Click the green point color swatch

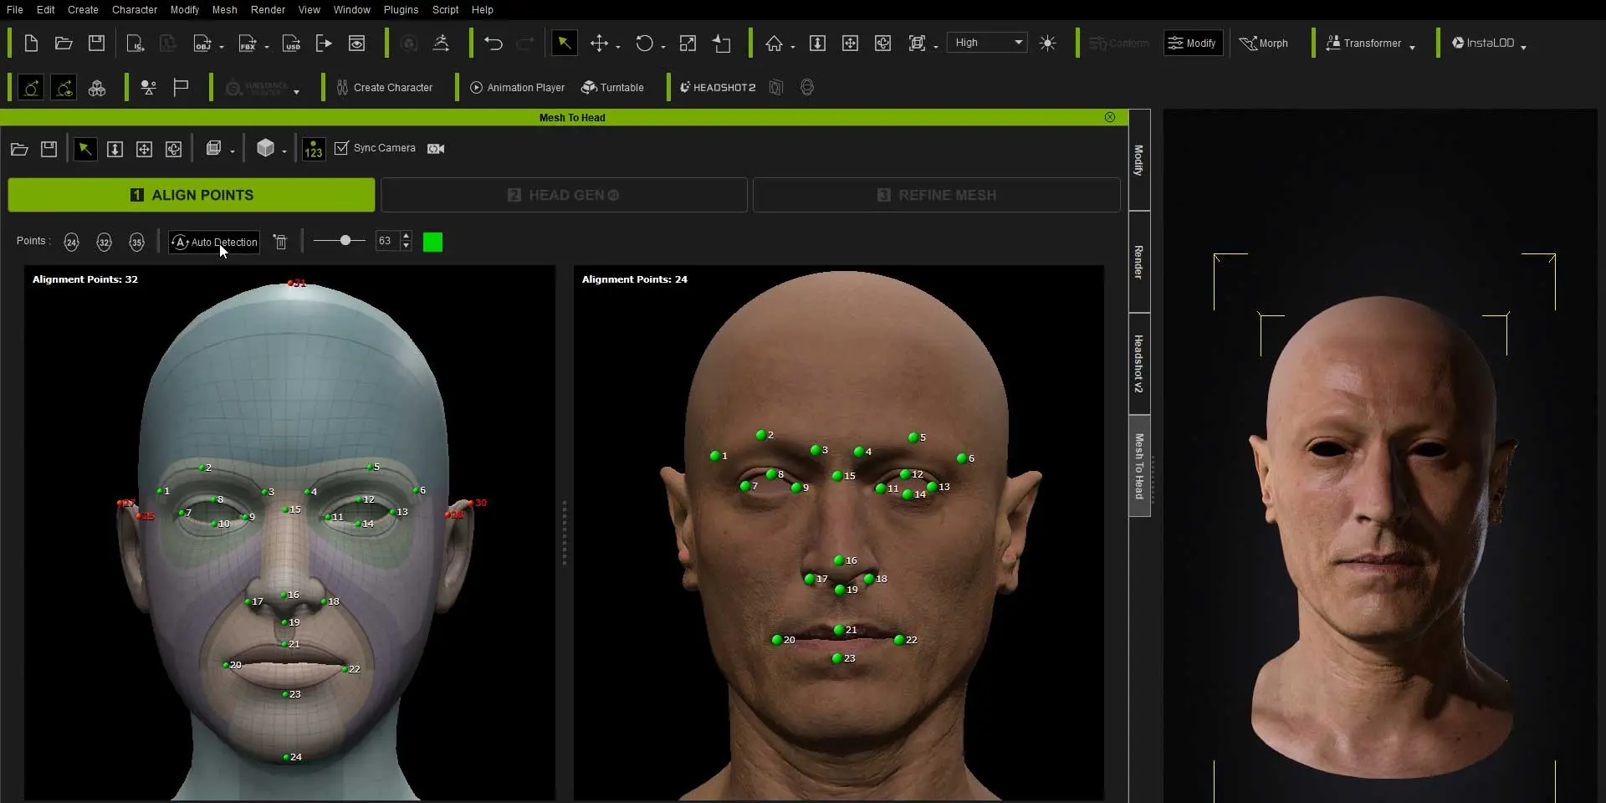click(x=432, y=243)
